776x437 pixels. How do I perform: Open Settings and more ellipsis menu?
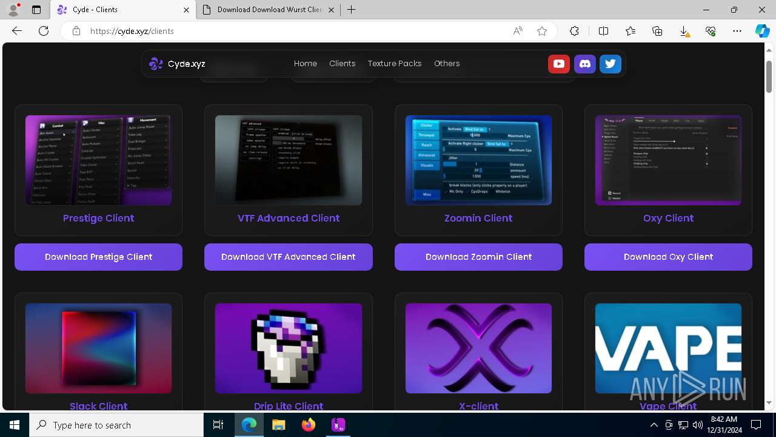click(737, 31)
